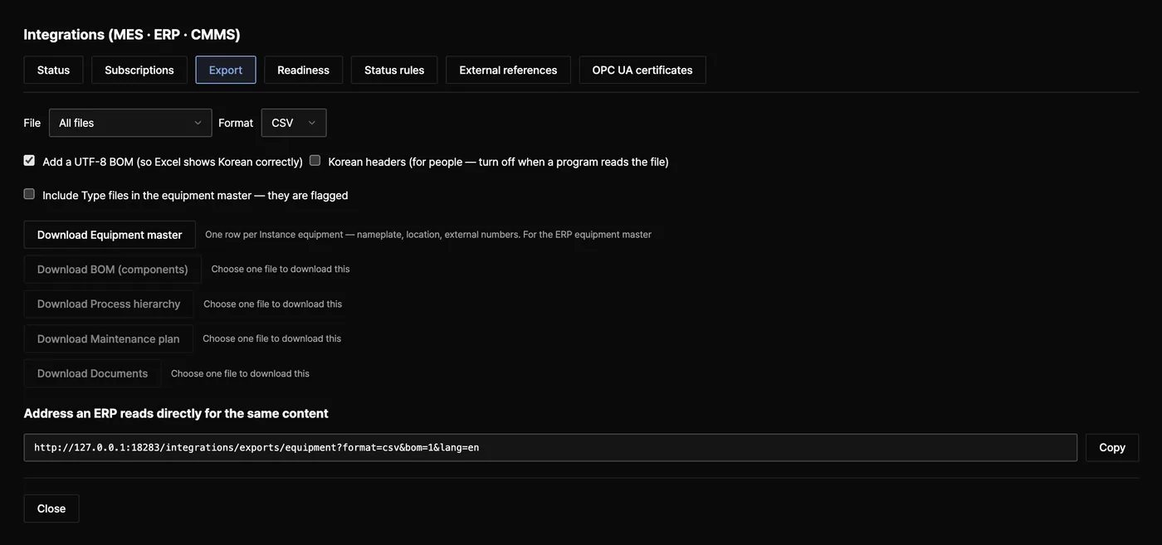Open the Readiness tab
The image size is (1162, 545).
(x=303, y=70)
